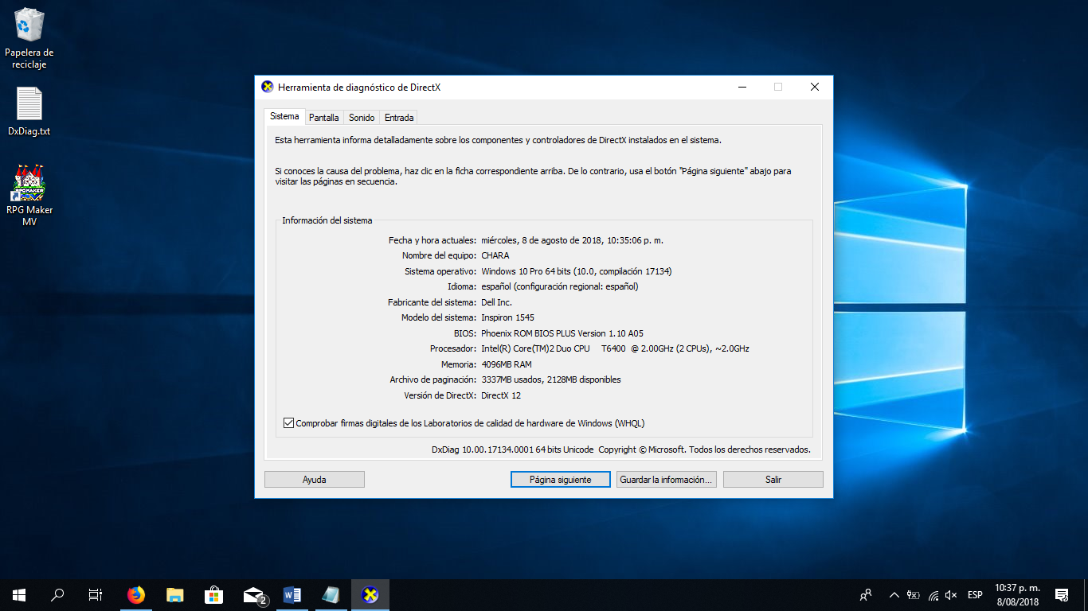Click the DirectX diagnostic taskbar icon
Image resolution: width=1088 pixels, height=611 pixels.
coord(370,595)
